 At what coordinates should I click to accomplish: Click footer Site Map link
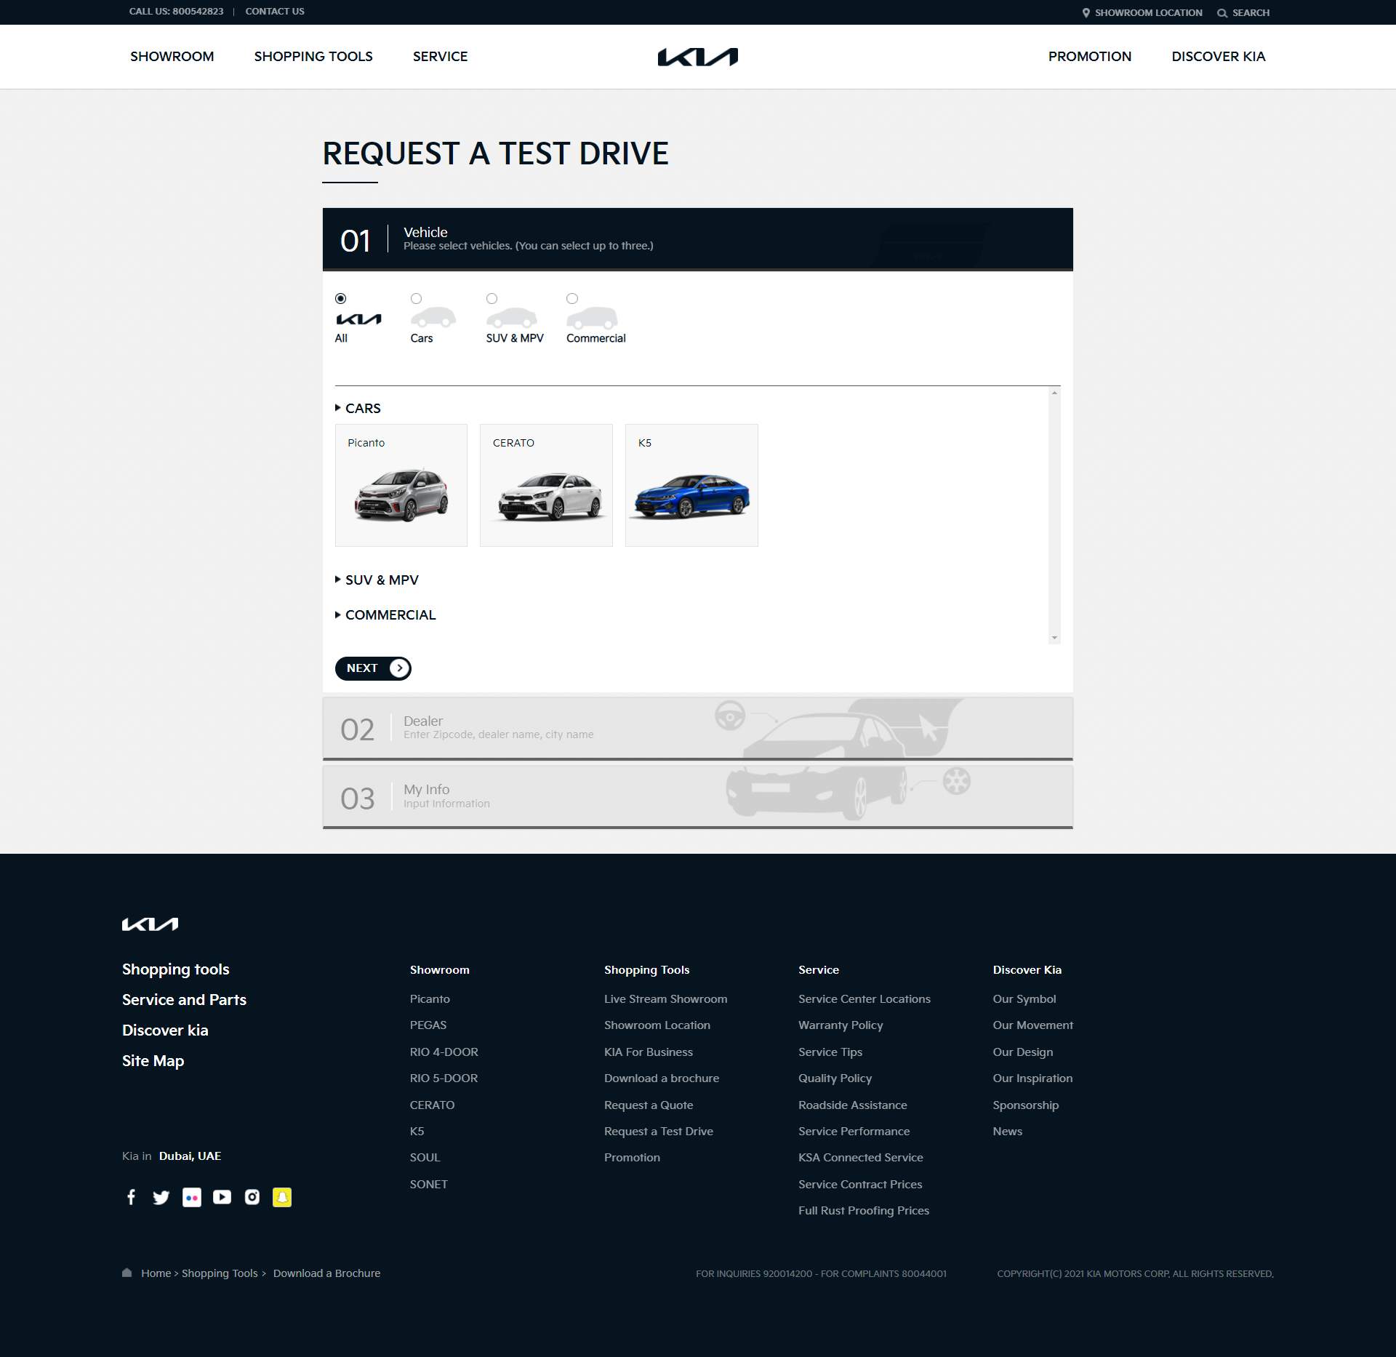(x=153, y=1060)
